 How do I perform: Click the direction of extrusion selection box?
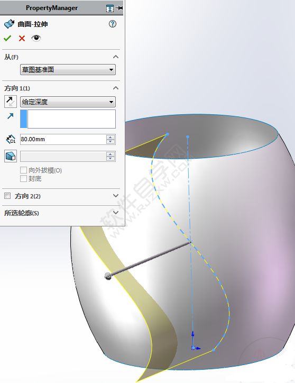click(x=71, y=119)
